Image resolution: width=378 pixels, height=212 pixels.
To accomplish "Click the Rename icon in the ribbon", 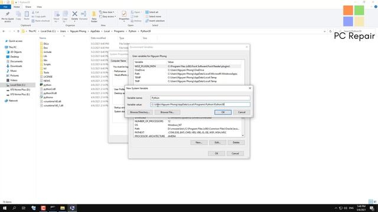I will point(83,16).
